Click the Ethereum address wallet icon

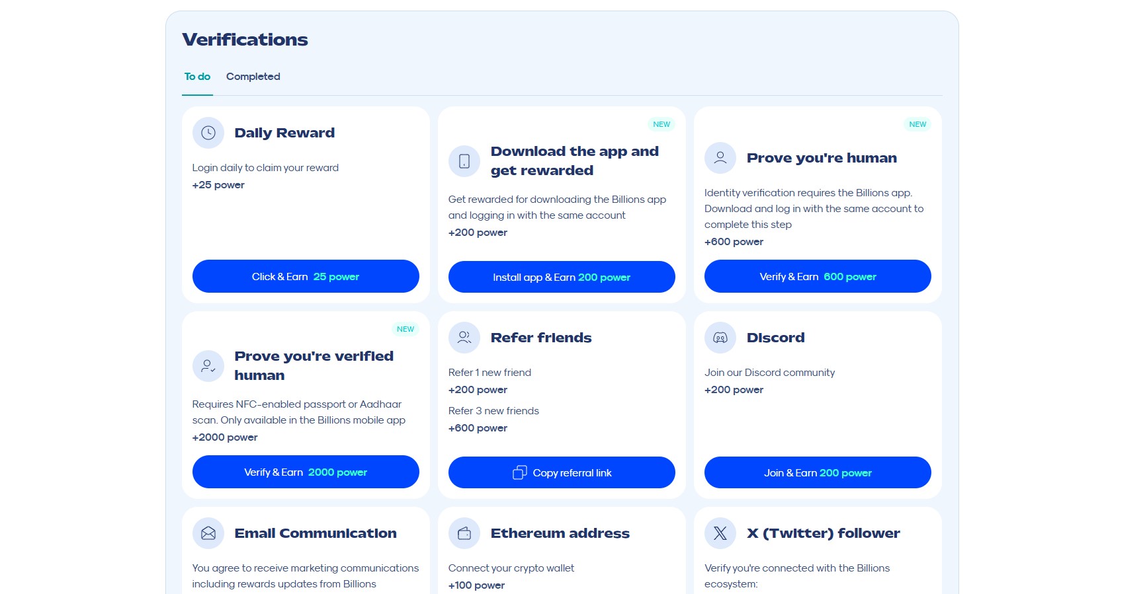coord(464,533)
